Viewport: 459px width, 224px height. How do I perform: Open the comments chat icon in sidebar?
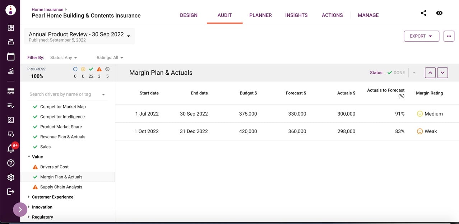[x=10, y=134]
